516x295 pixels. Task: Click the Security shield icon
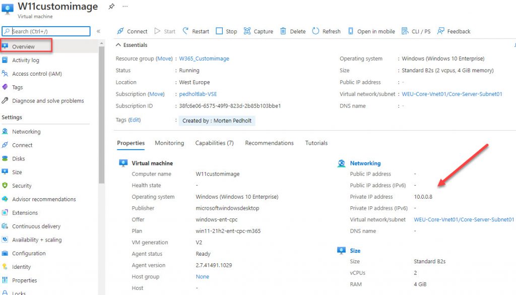tap(5, 186)
